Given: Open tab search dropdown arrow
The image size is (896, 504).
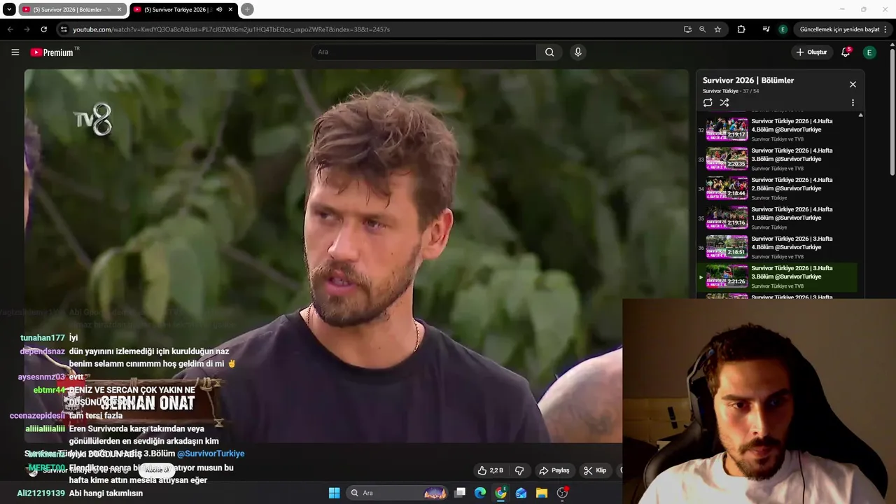Looking at the screenshot, I should (x=9, y=9).
